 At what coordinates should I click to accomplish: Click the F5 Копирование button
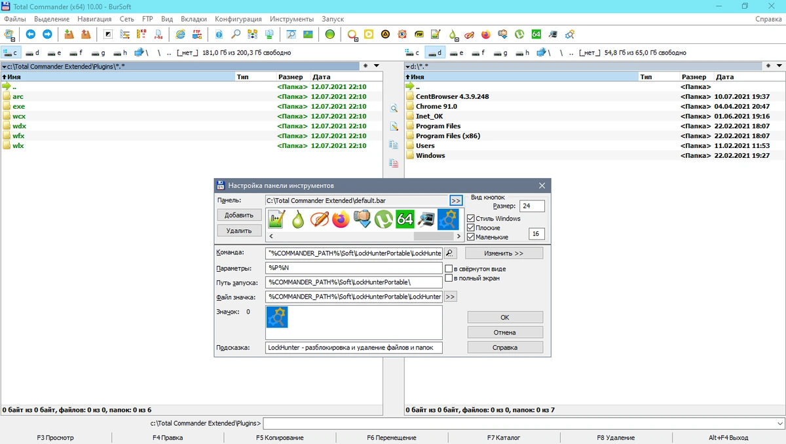tap(280, 437)
